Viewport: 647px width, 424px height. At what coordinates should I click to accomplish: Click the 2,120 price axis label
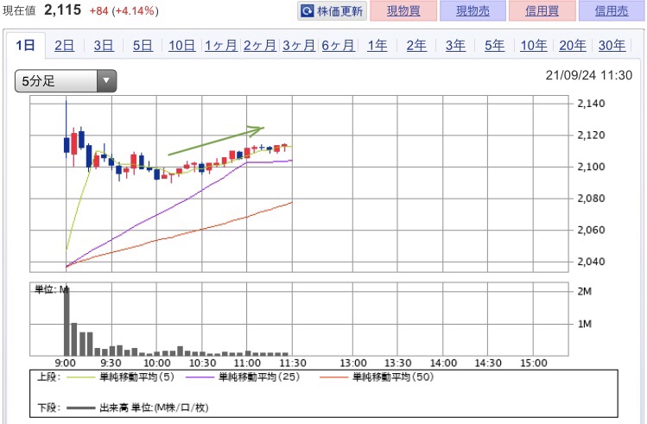tap(591, 136)
